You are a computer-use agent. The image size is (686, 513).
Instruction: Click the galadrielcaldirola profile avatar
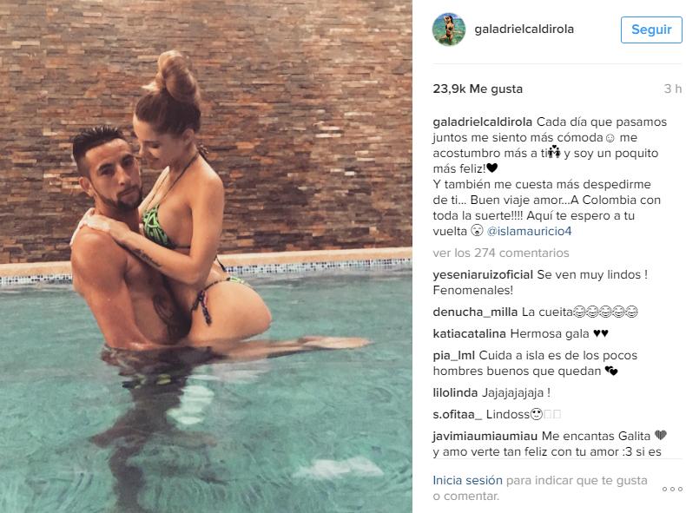click(449, 29)
